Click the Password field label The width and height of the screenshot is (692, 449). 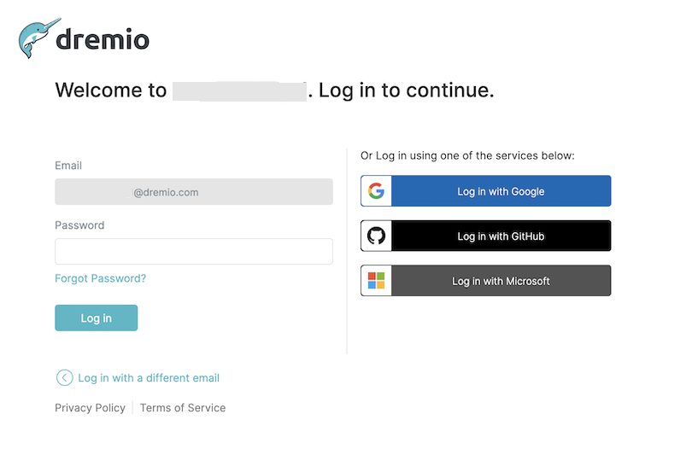pyautogui.click(x=79, y=225)
